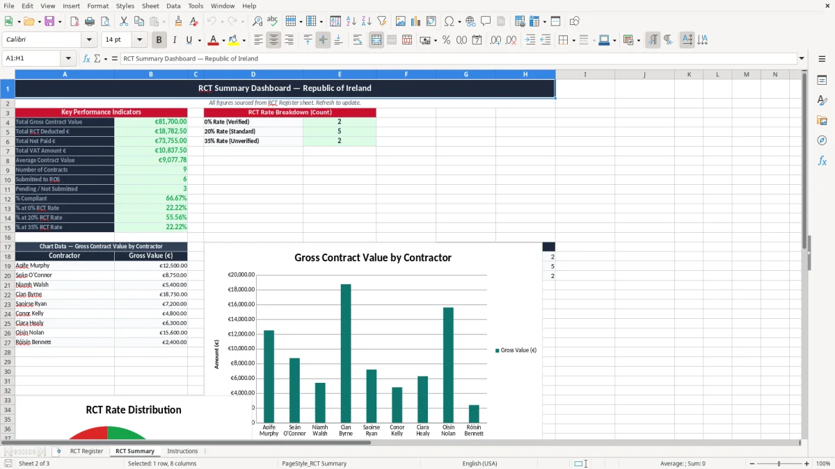Screen dimensions: 835x469
Task: Click the Cut scissors icon
Action: (x=123, y=22)
